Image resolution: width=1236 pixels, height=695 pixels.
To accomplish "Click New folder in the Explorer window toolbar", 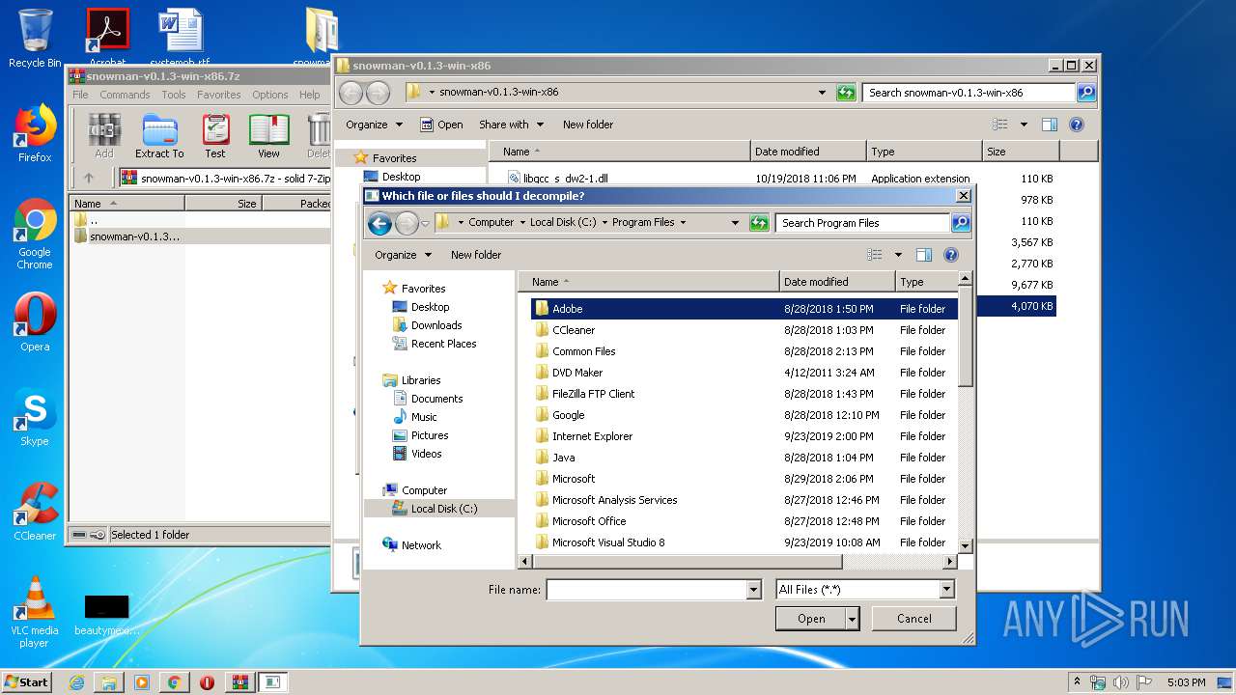I will tap(588, 125).
